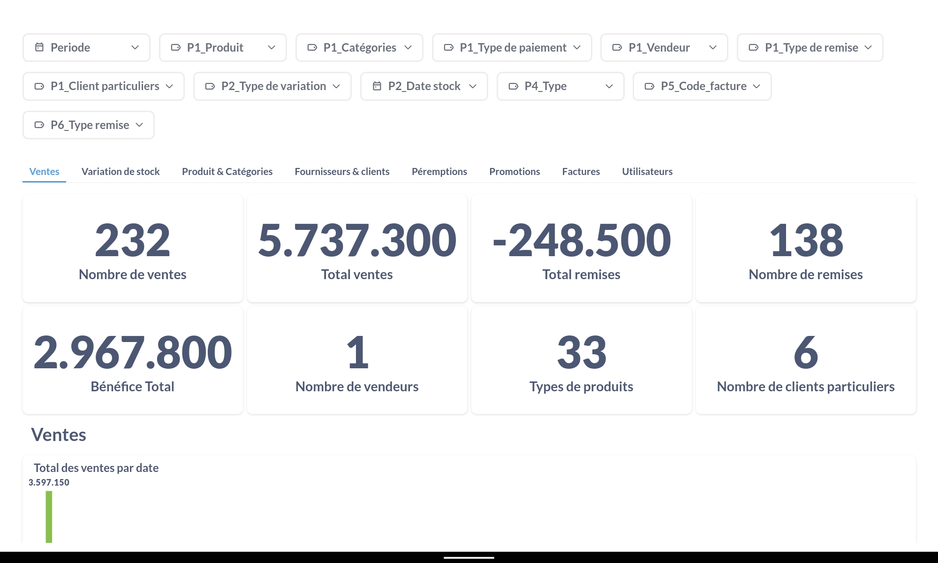Open the Factures tab
Image resolution: width=938 pixels, height=563 pixels.
pyautogui.click(x=581, y=172)
